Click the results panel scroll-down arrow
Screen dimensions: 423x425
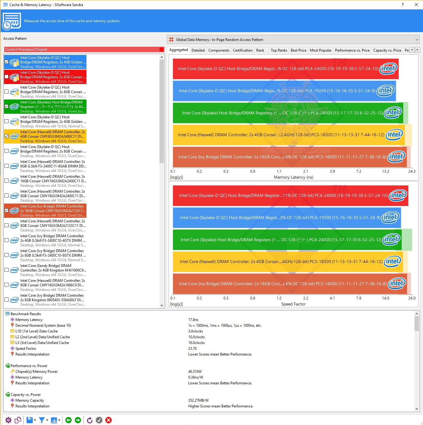[417, 409]
